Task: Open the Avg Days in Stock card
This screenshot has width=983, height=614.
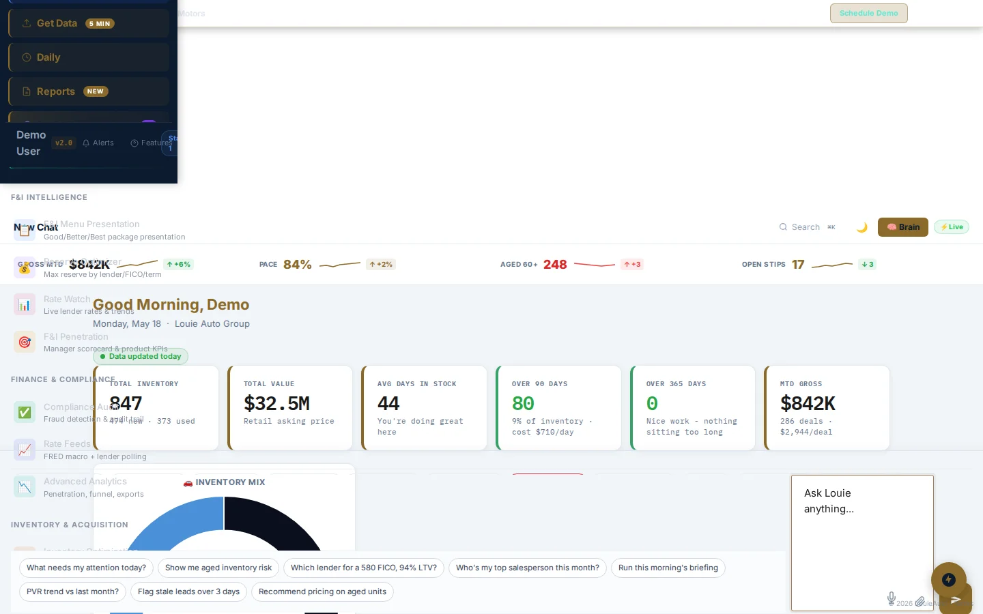Action: (x=424, y=408)
